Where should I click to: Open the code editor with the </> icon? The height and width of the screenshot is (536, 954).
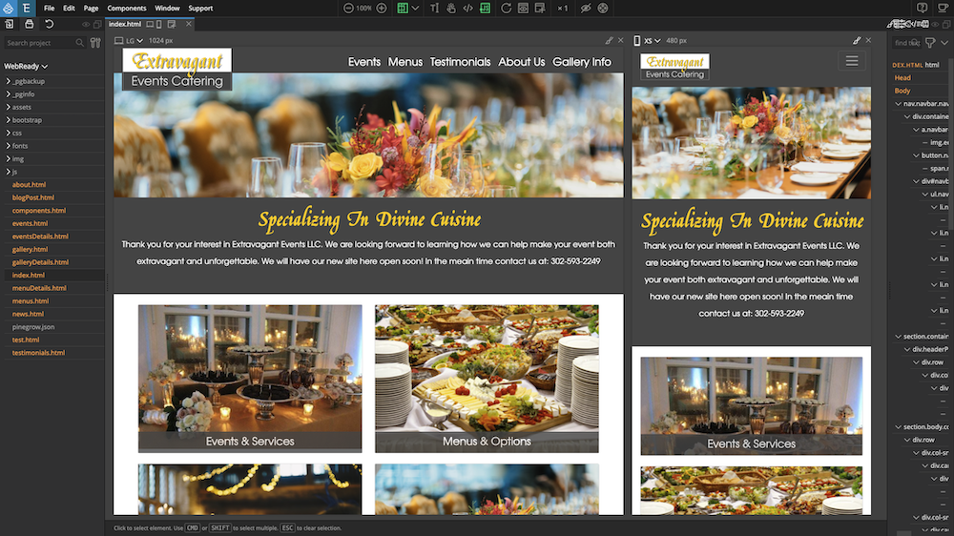point(467,8)
